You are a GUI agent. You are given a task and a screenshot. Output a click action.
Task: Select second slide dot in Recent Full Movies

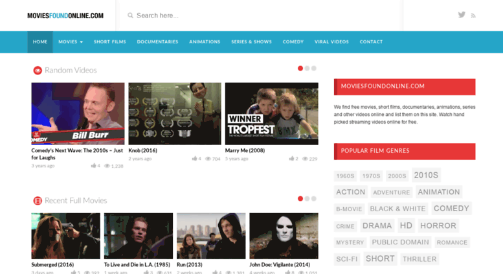click(x=307, y=199)
